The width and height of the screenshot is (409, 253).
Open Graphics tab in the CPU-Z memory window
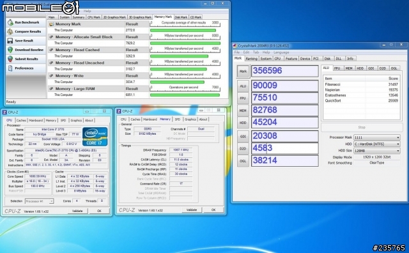click(x=190, y=119)
